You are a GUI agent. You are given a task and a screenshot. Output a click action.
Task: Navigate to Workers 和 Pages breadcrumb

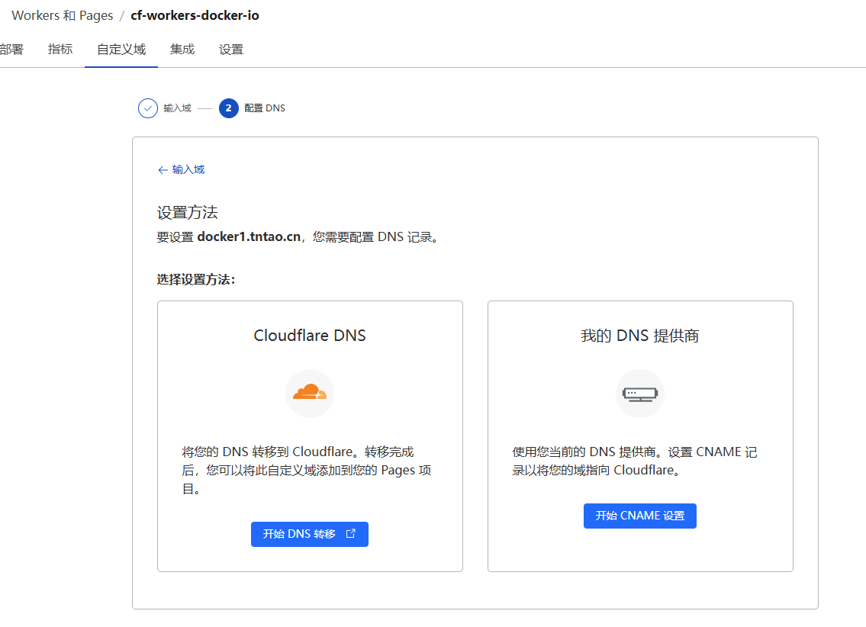(62, 15)
